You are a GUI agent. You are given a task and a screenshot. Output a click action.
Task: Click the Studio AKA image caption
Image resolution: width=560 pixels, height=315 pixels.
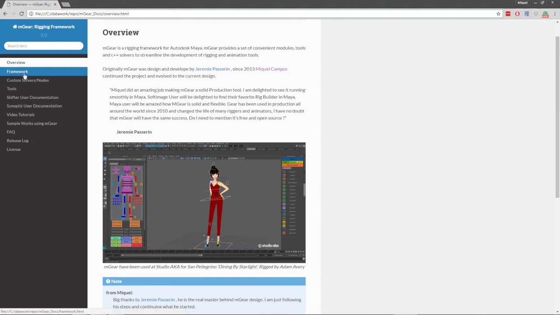(x=204, y=266)
